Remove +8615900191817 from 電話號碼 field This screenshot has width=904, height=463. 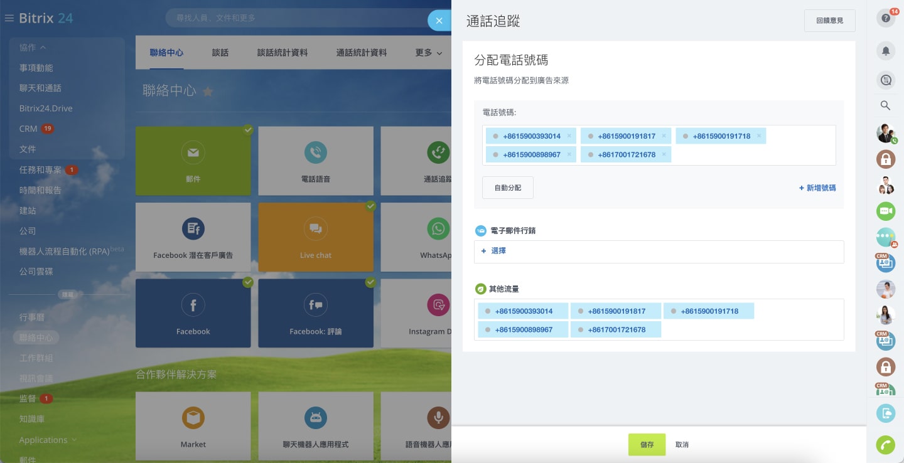(664, 136)
